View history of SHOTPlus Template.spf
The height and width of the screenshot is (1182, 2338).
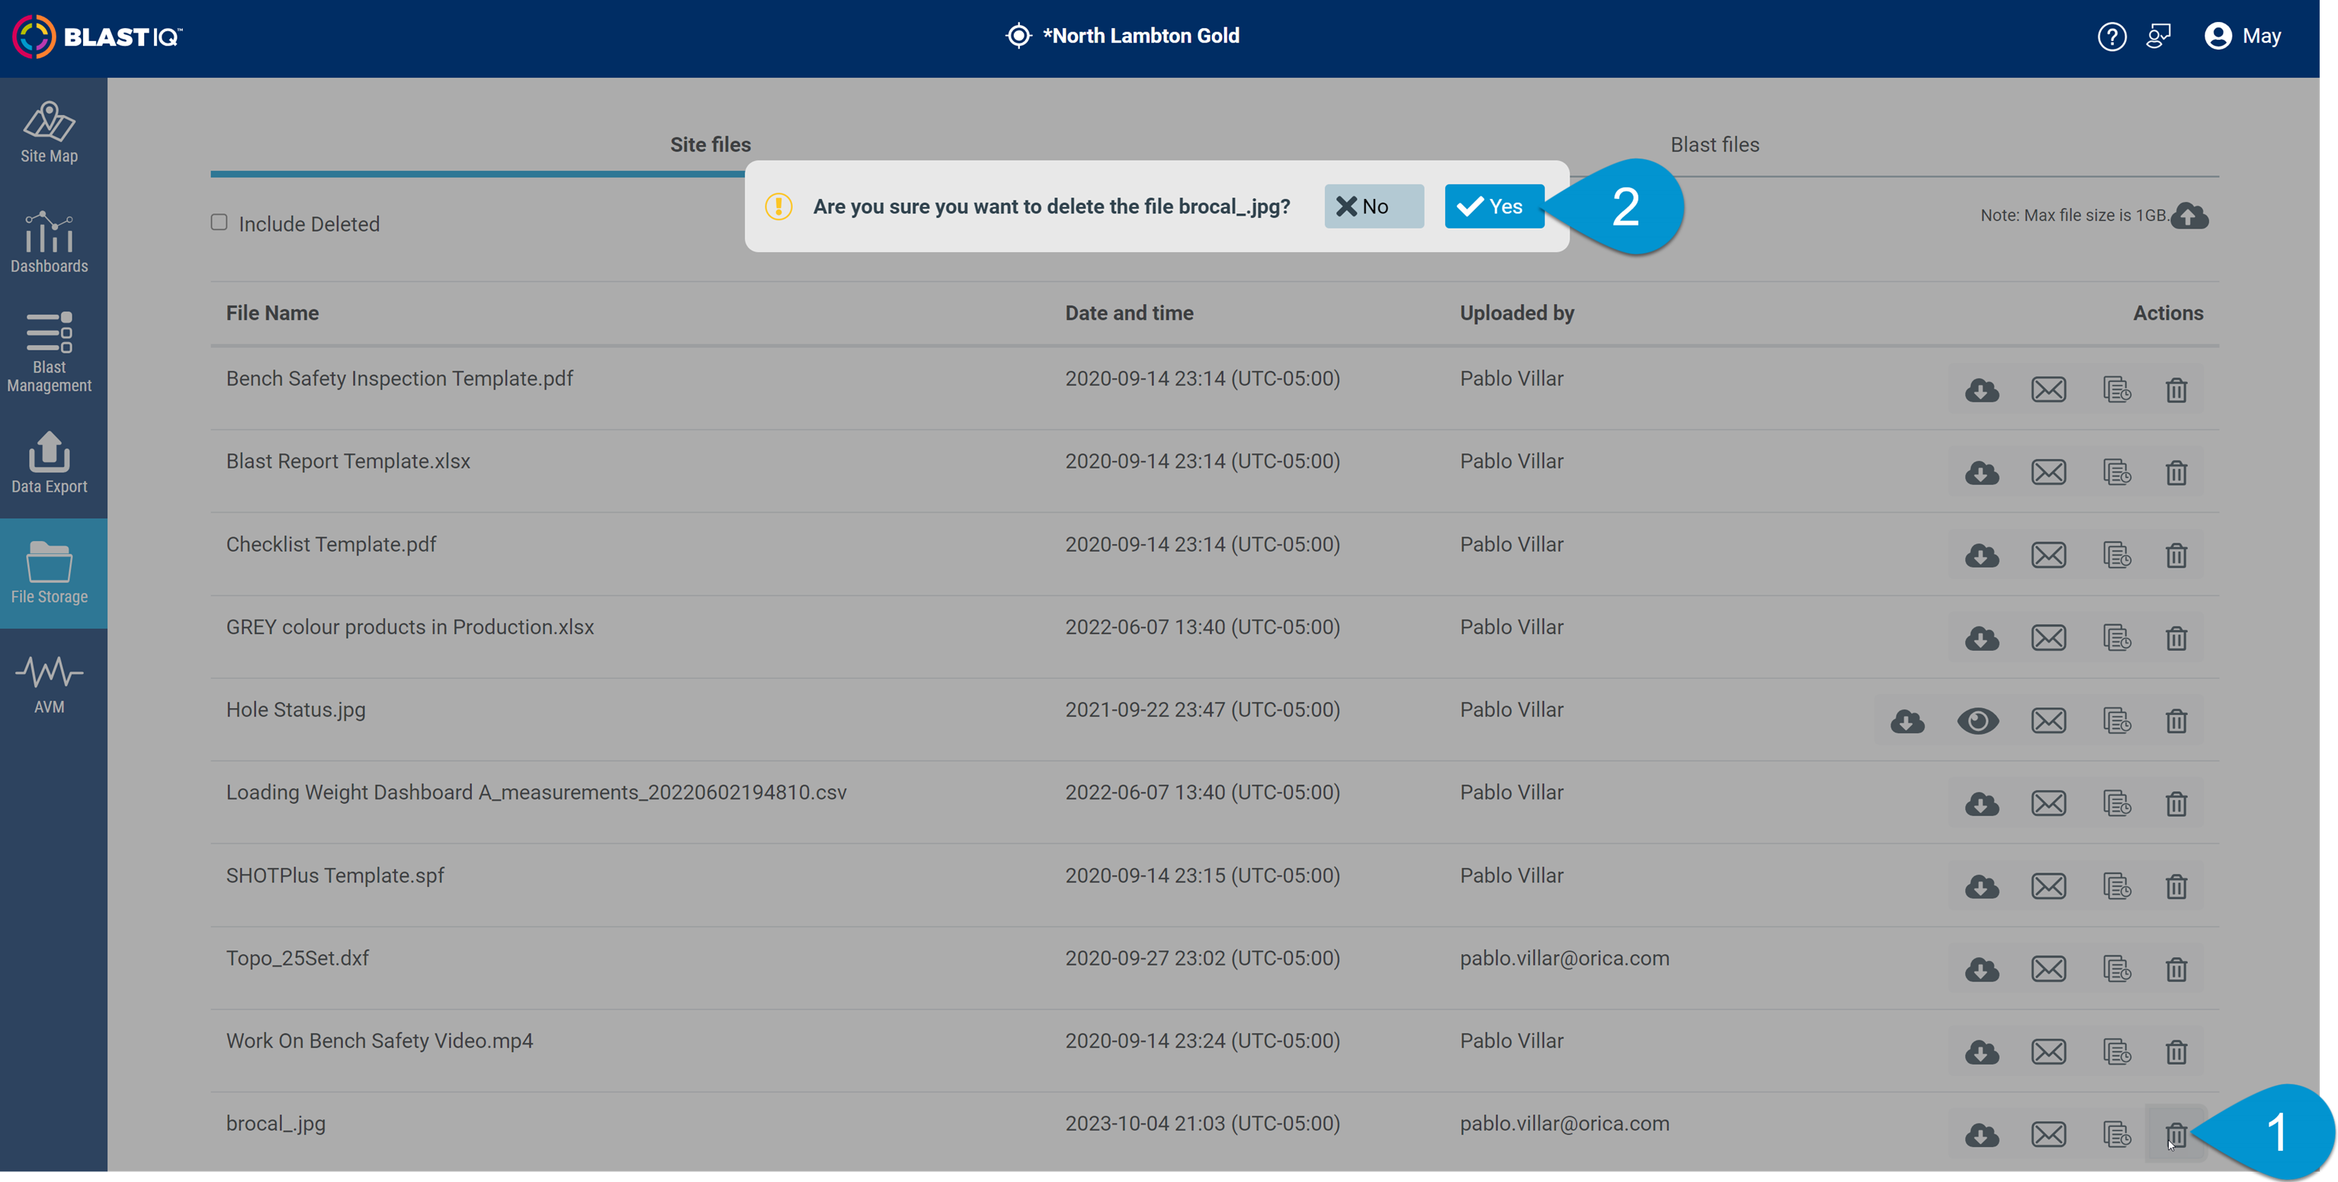pyautogui.click(x=2116, y=886)
